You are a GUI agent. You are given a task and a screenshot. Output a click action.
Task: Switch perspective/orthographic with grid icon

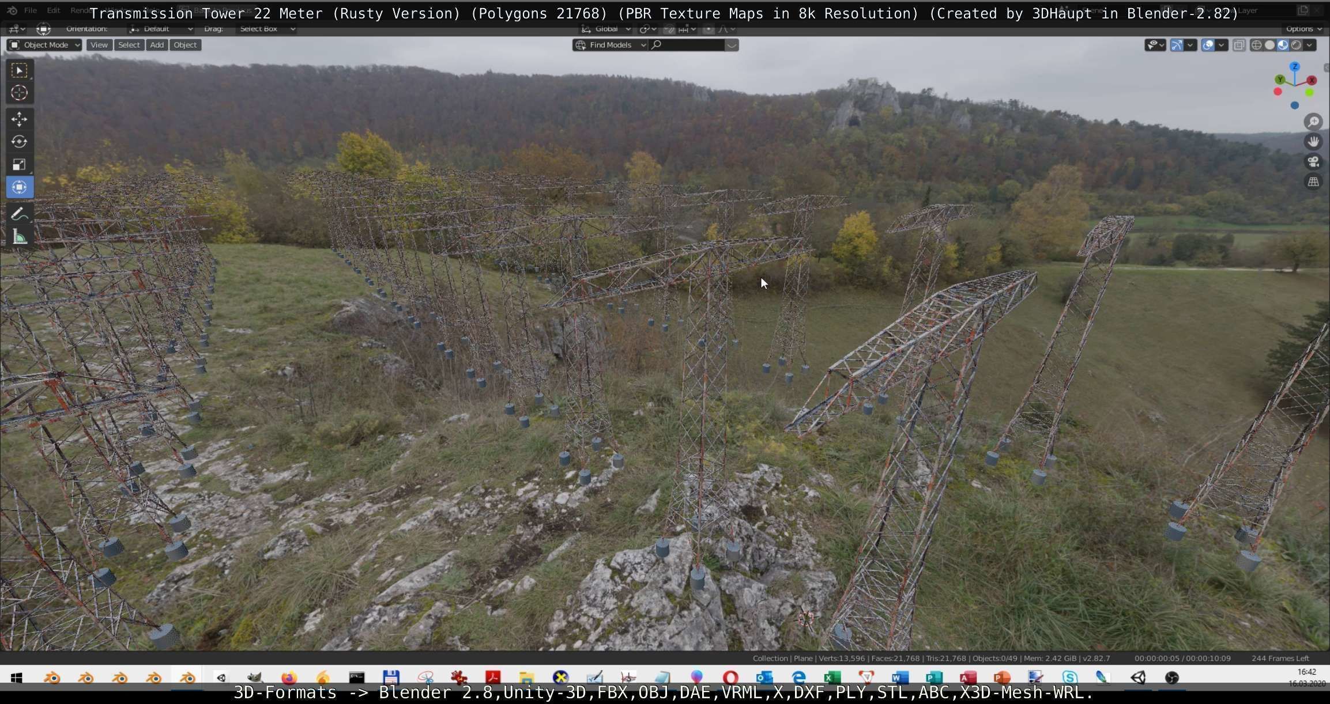click(x=1313, y=182)
